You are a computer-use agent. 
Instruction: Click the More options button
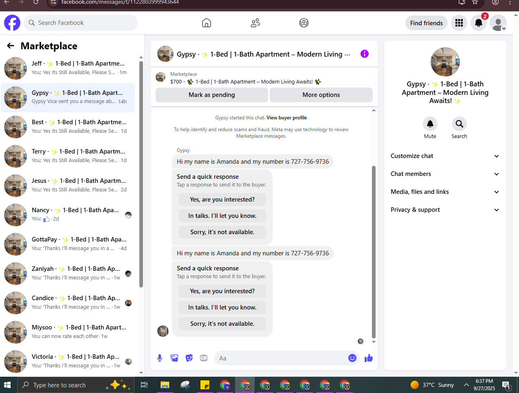[321, 95]
